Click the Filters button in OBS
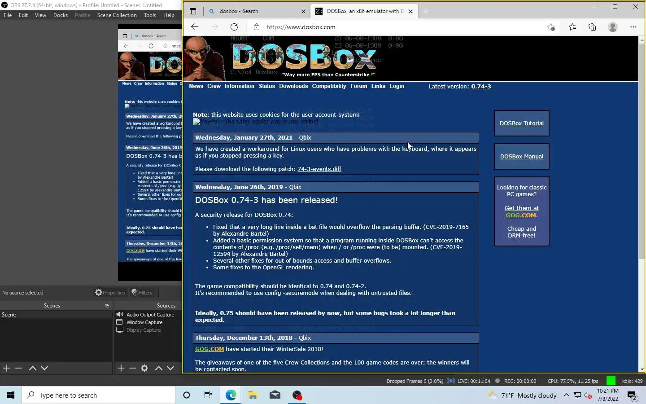Screen dimensions: 646x404 click(x=142, y=293)
